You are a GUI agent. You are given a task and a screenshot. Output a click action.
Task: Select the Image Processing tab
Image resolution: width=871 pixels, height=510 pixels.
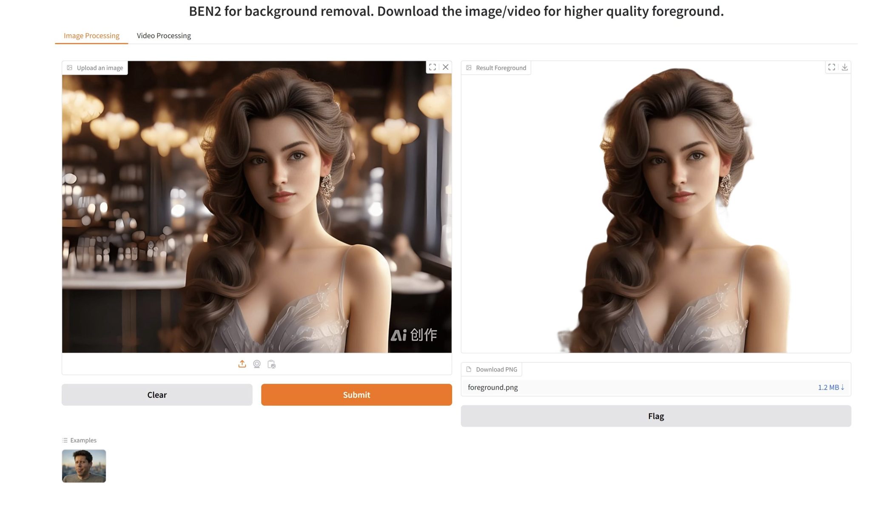pyautogui.click(x=91, y=36)
